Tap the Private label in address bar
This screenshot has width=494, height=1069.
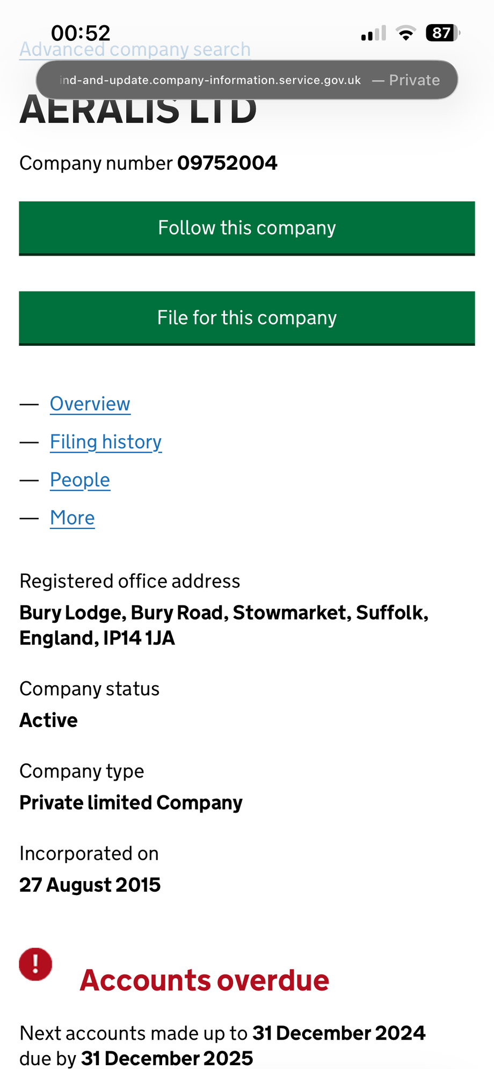(414, 80)
